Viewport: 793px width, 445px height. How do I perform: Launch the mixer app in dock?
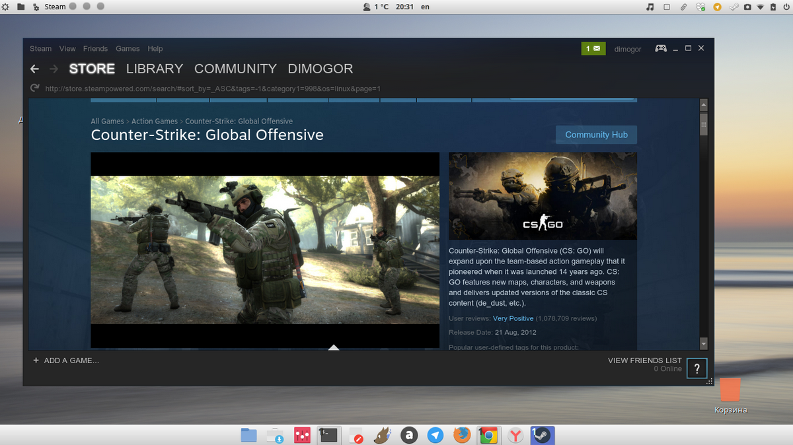pyautogui.click(x=302, y=435)
